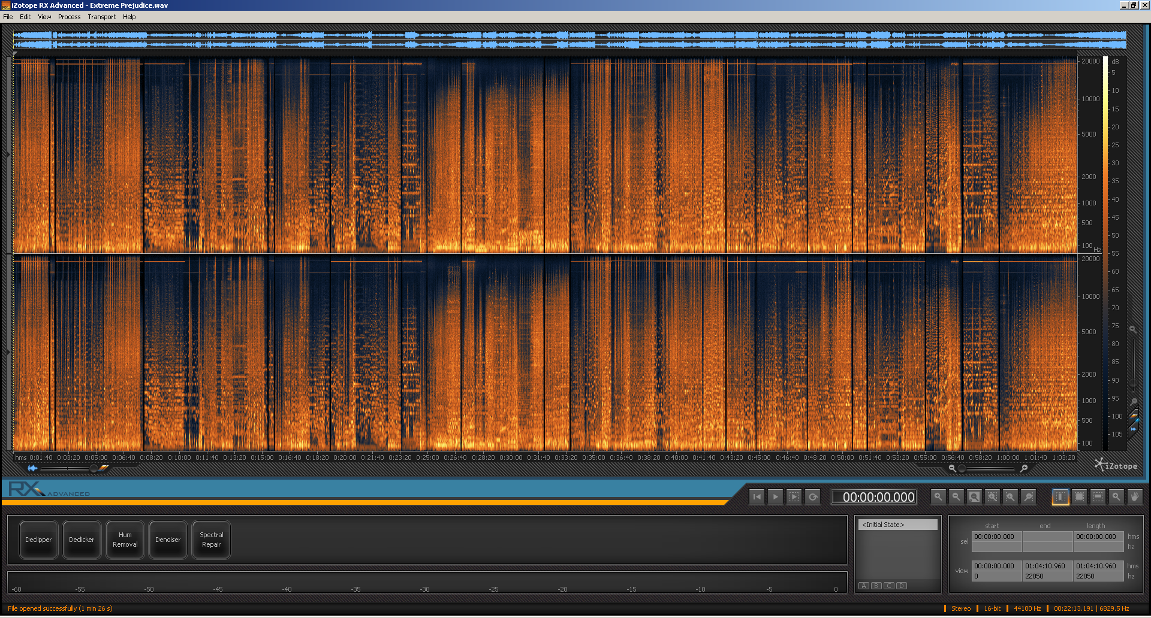The width and height of the screenshot is (1151, 618).
Task: Select the frequency selection tool
Action: click(x=1098, y=497)
